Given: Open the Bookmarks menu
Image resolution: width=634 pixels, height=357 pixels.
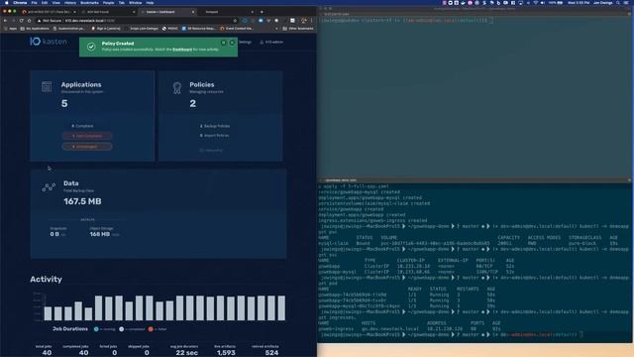Looking at the screenshot, I should pos(89,2).
